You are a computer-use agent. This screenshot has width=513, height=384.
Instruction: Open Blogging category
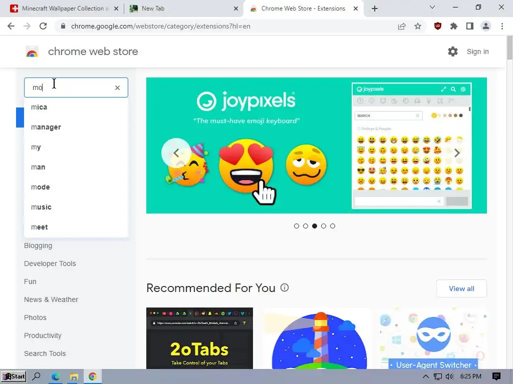click(x=38, y=245)
